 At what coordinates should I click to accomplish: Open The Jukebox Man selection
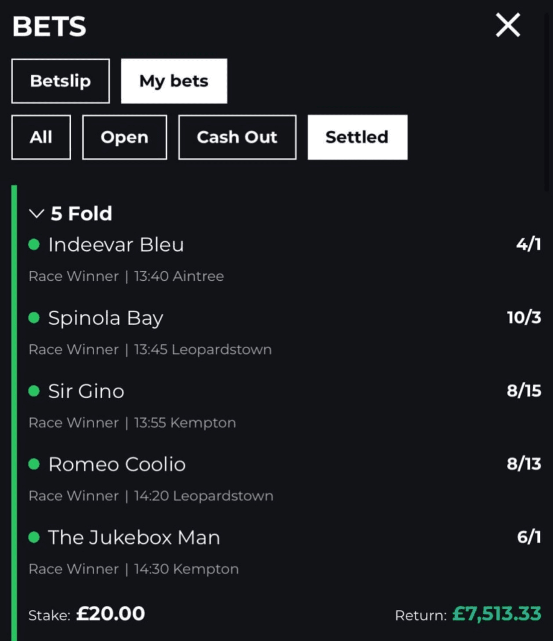coord(134,537)
